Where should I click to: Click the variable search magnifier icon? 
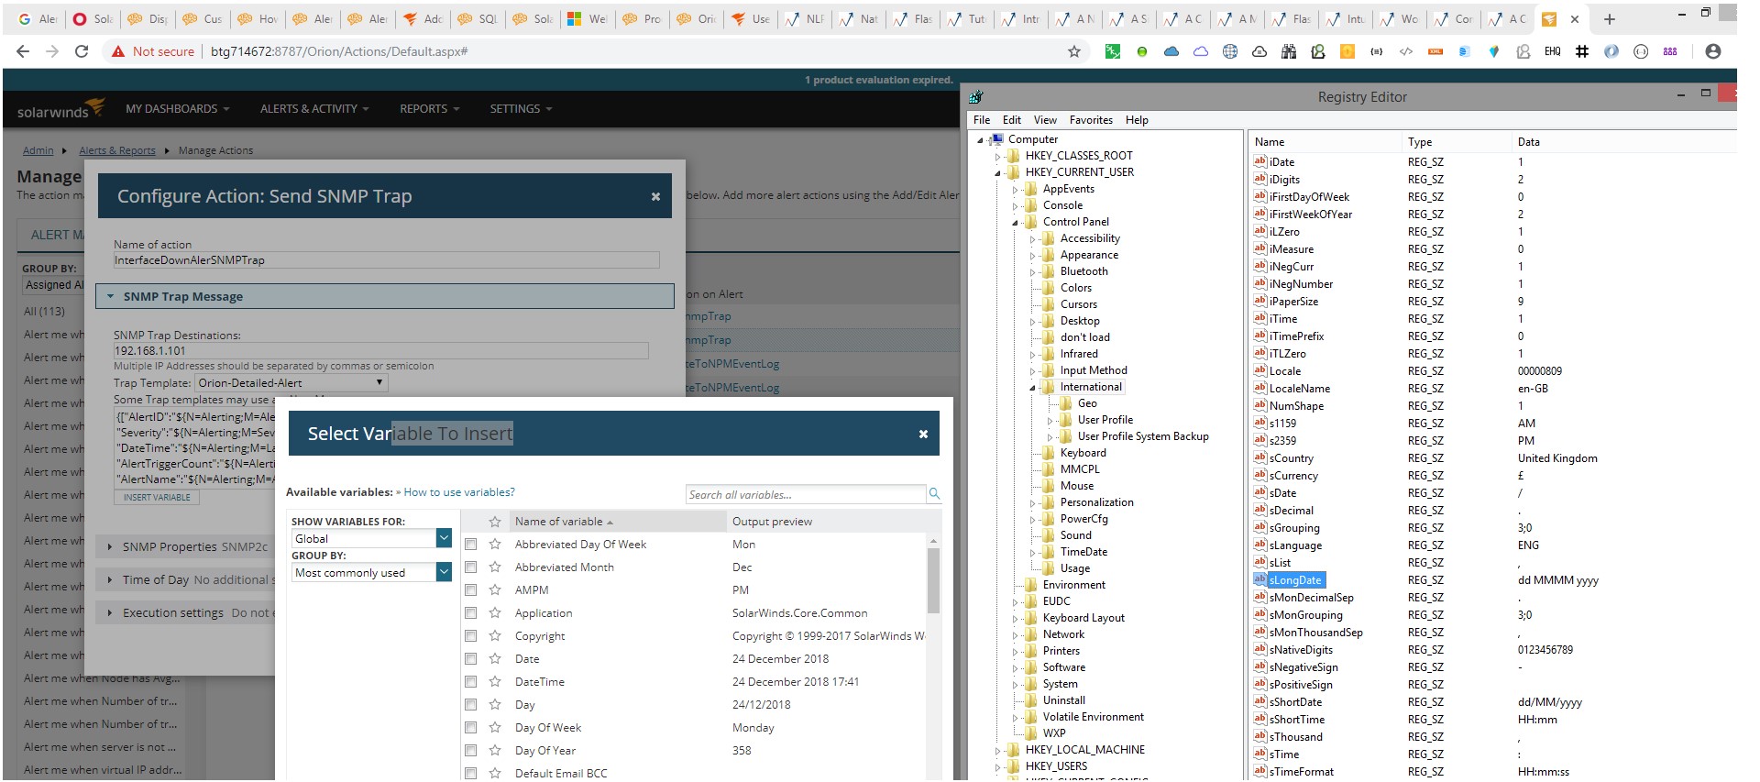pyautogui.click(x=934, y=494)
